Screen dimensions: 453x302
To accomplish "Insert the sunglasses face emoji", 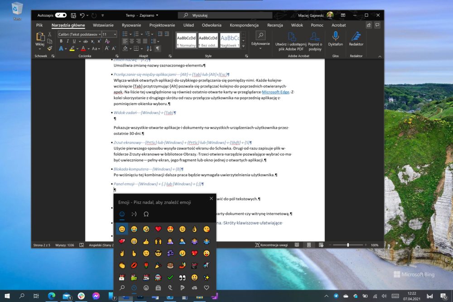I will [x=158, y=253].
